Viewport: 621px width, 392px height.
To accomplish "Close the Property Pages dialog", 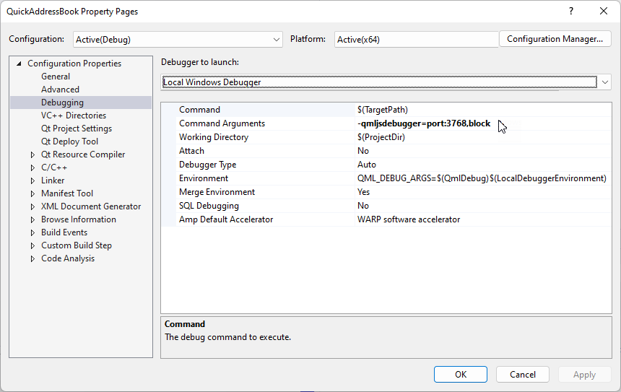I will [604, 11].
